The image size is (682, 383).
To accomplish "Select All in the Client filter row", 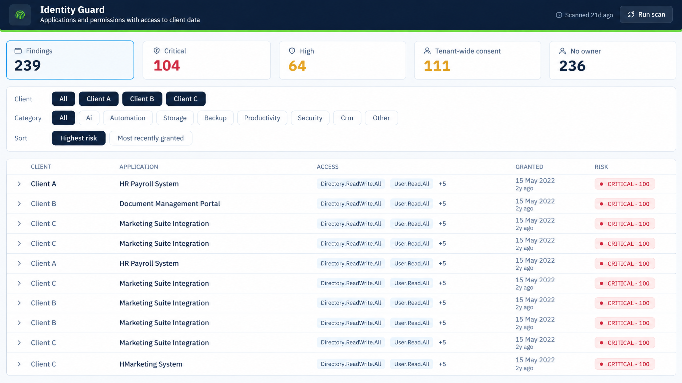I will point(63,99).
